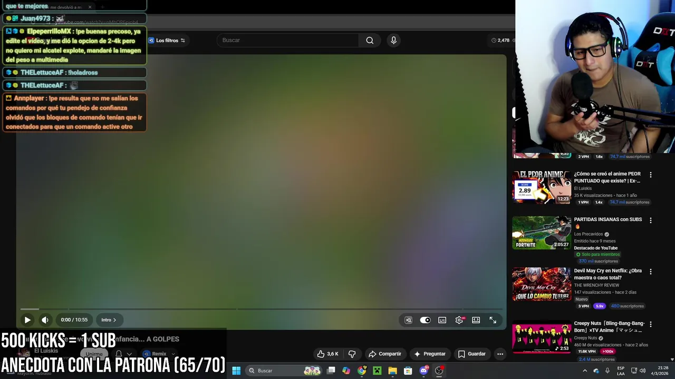Viewport: 675px width, 379px height.
Task: Toggle subtitles in the video player
Action: click(442, 320)
